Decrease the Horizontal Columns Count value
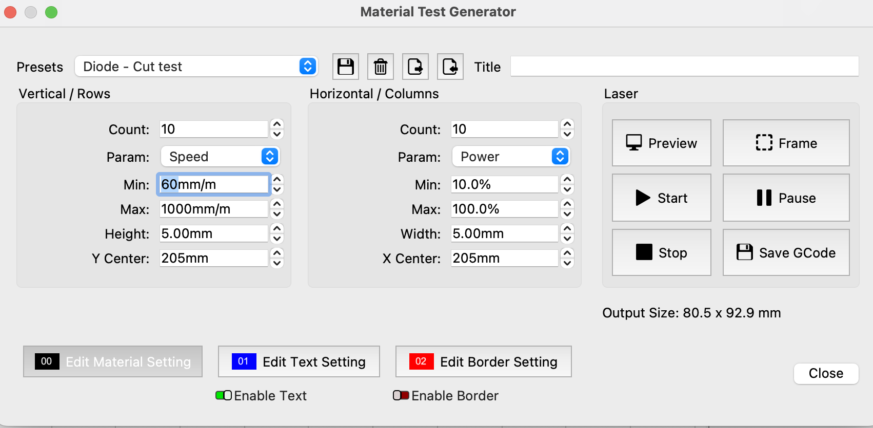873x428 pixels. click(567, 135)
